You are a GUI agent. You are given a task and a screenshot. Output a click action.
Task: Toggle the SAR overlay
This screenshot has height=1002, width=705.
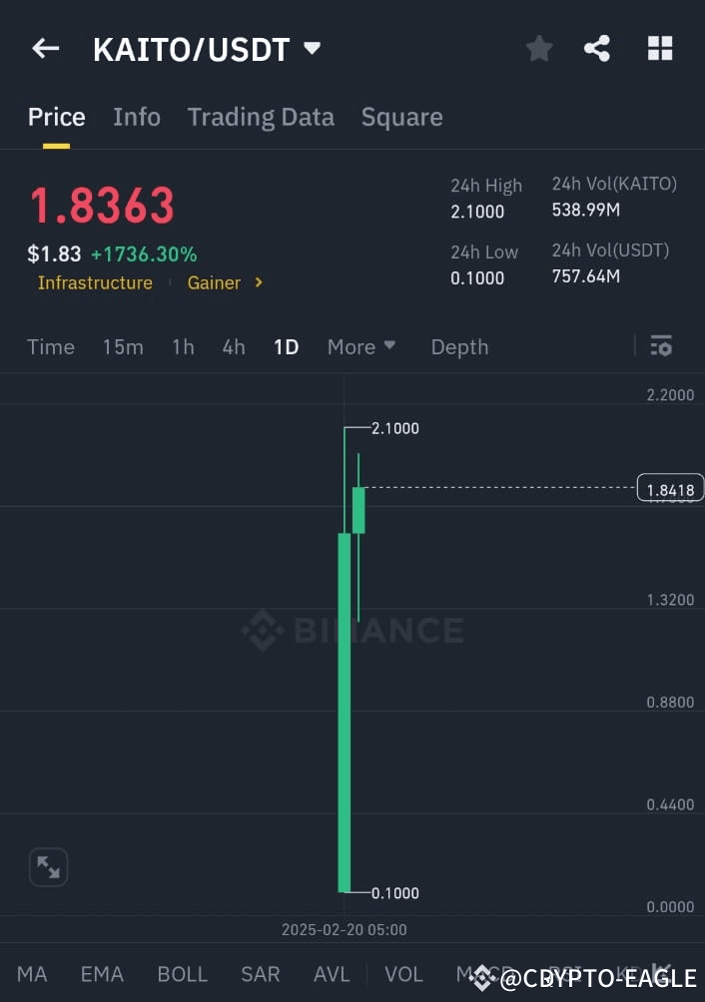click(x=260, y=974)
